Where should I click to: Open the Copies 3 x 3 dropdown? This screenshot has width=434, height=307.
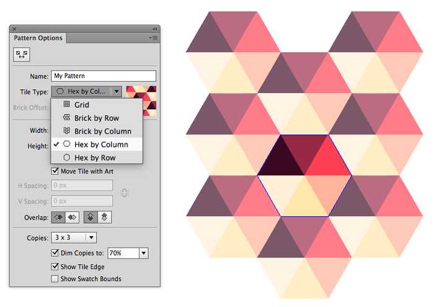click(74, 238)
